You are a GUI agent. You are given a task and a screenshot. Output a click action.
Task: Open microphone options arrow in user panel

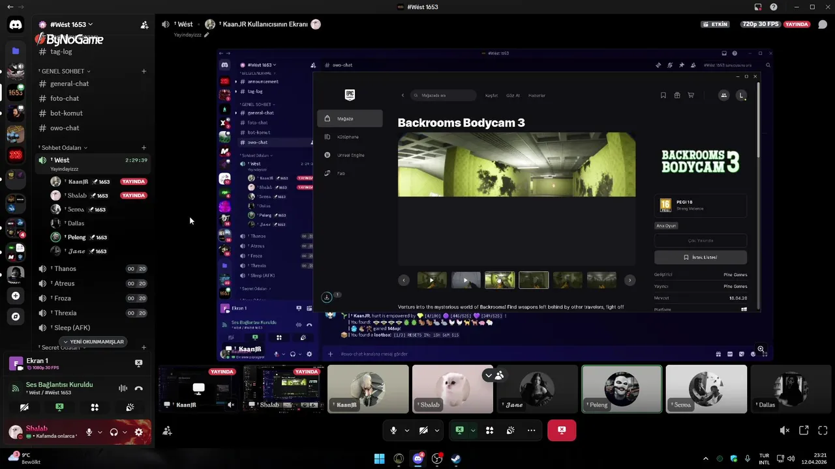(100, 432)
